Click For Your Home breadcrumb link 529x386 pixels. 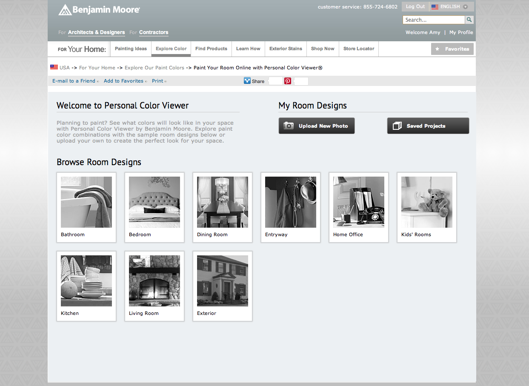97,68
